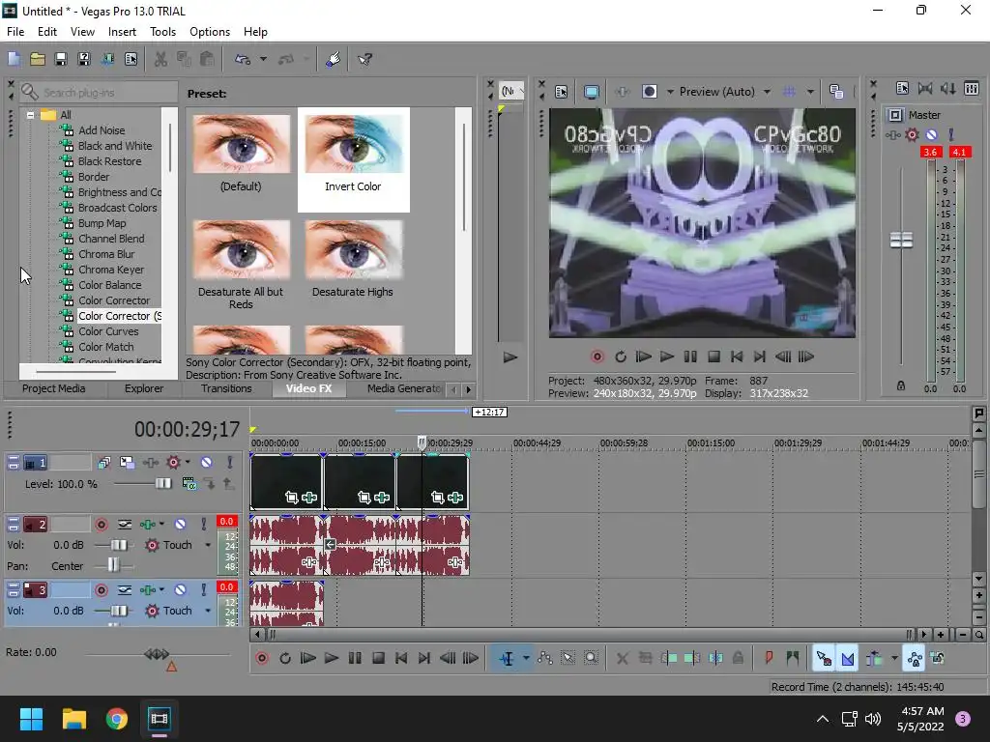
Task: Open the split screen view dropdown arrow
Action: [670, 92]
